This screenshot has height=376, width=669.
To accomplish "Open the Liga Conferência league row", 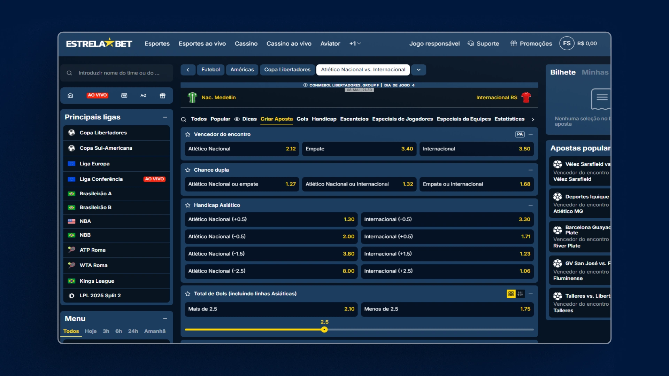I will pos(116,179).
